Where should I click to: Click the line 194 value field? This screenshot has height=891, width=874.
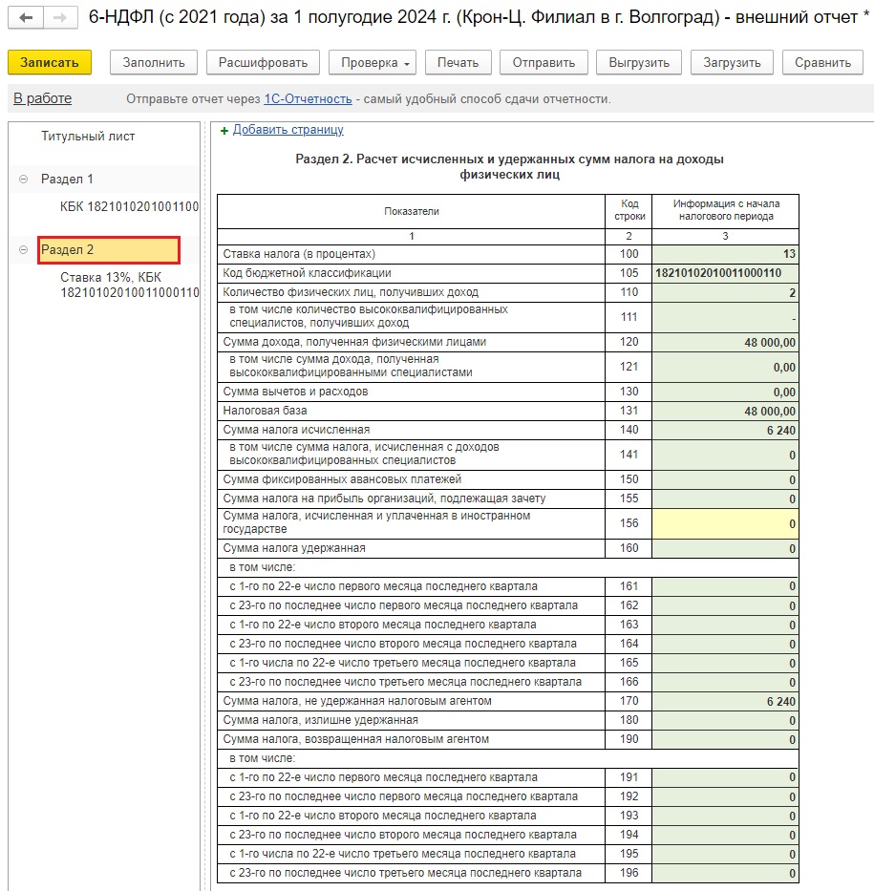click(725, 835)
